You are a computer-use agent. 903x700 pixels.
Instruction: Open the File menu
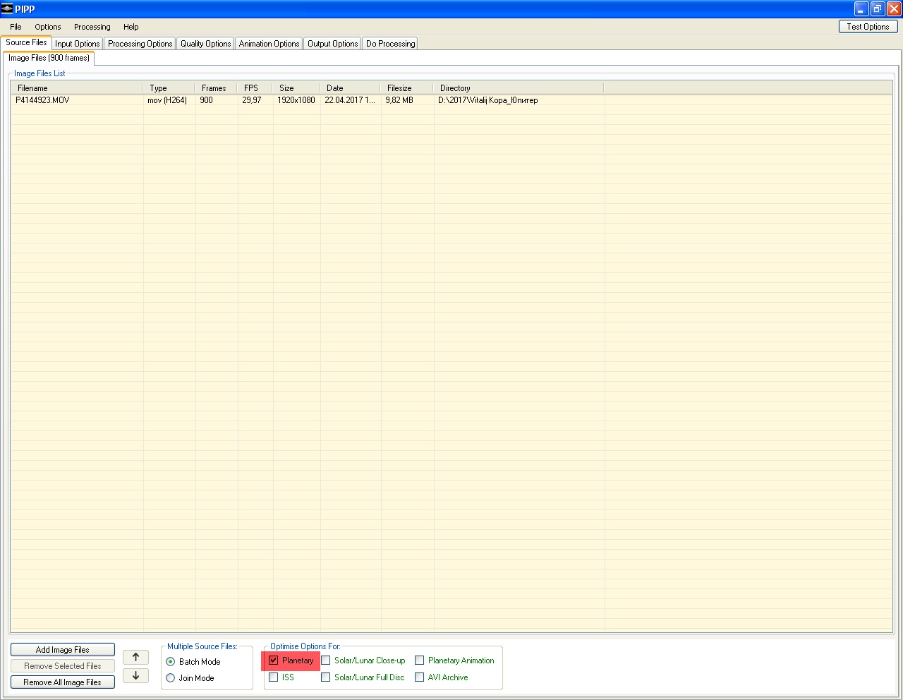[16, 27]
